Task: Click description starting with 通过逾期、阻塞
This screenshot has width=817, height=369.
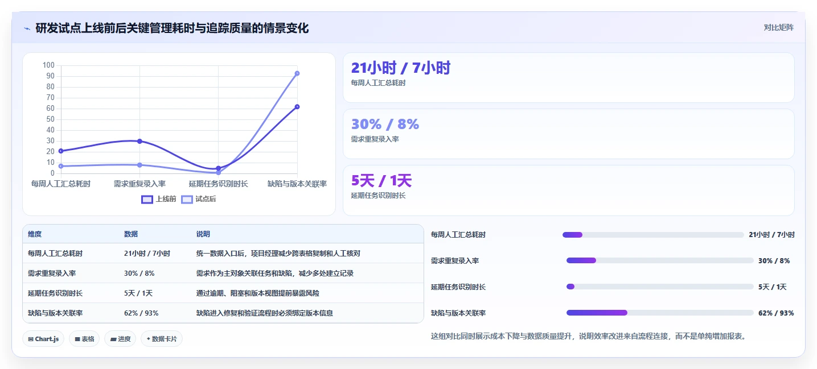Action: pyautogui.click(x=258, y=293)
